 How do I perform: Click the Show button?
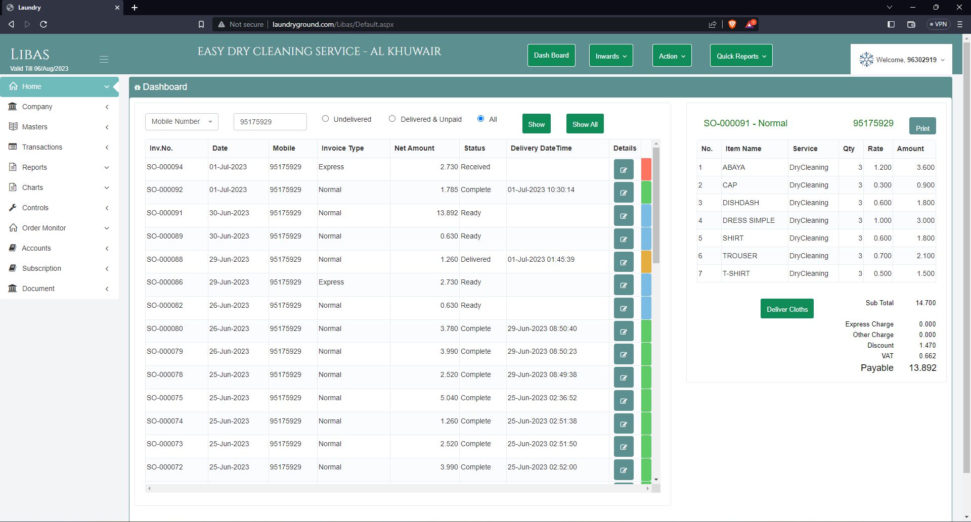point(536,124)
